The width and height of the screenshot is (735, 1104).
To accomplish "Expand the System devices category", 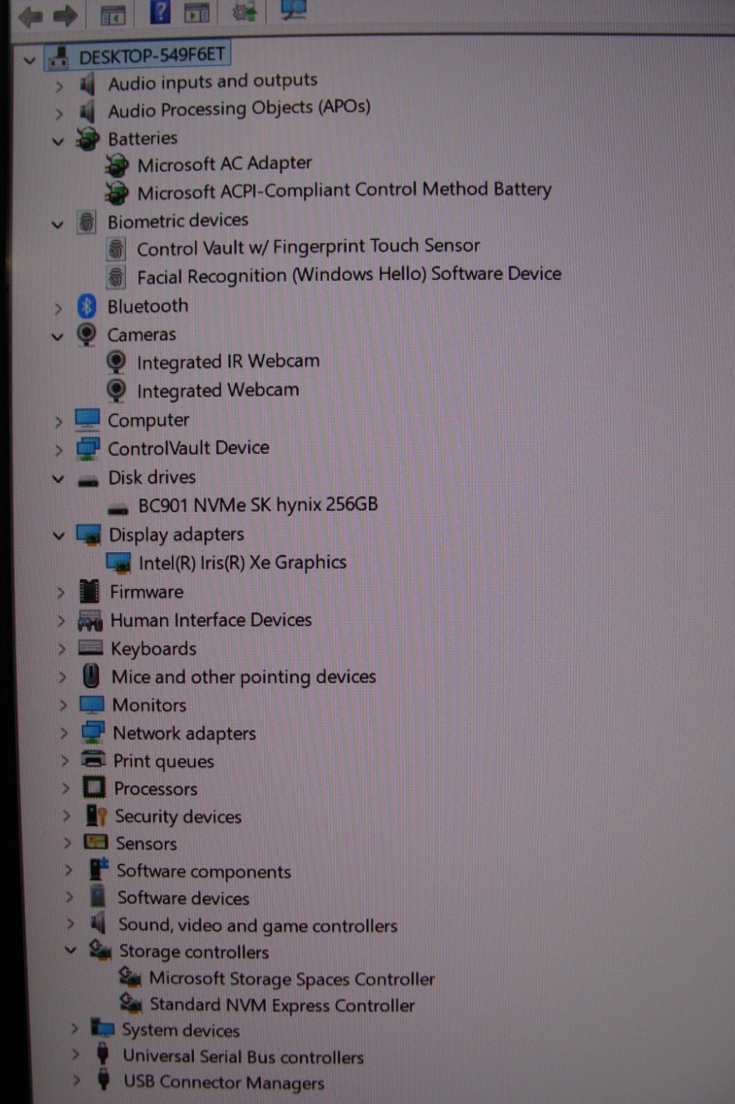I will coord(74,1029).
